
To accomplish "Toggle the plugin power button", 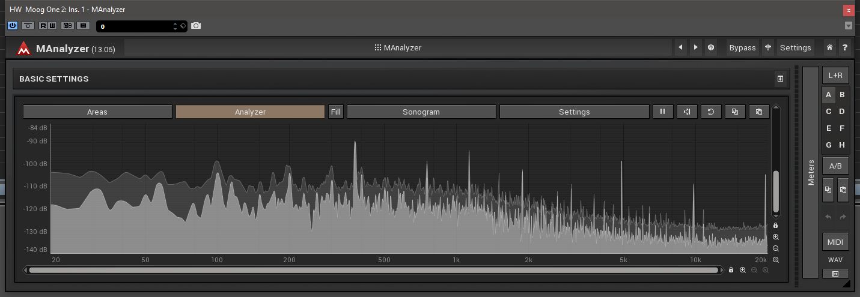I will tap(13, 26).
